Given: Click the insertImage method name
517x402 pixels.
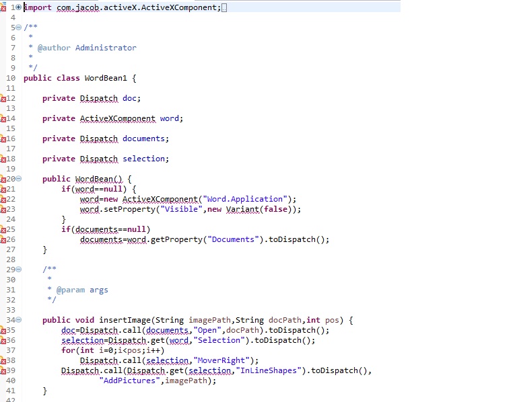Looking at the screenshot, I should pyautogui.click(x=125, y=320).
